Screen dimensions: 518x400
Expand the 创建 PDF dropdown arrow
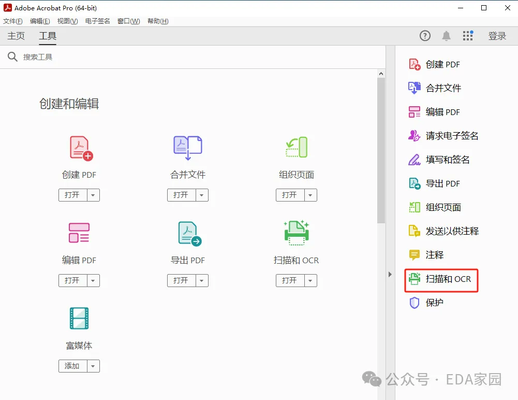pyautogui.click(x=93, y=195)
